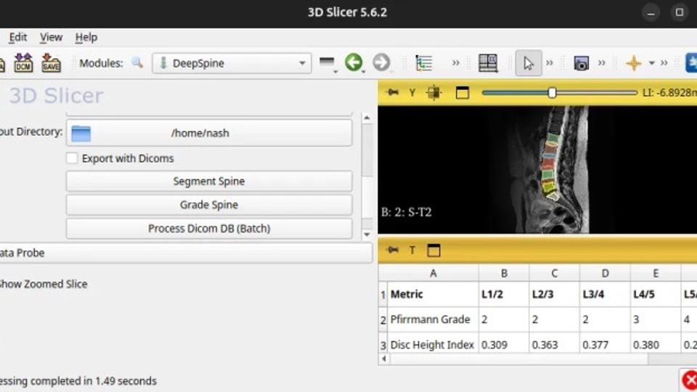Go back to previous module
This screenshot has width=697, height=392.
click(x=354, y=62)
